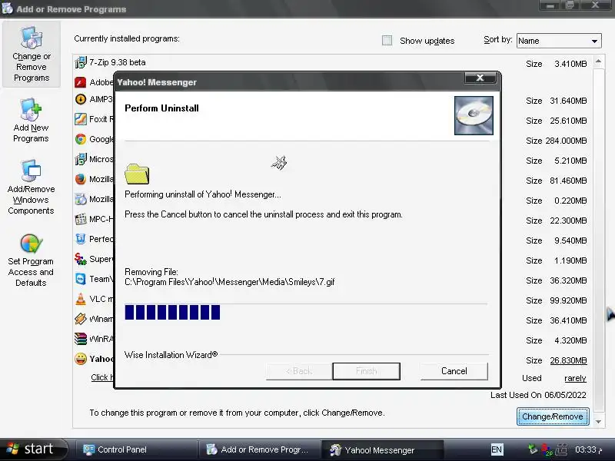Select the Perfect uninstaller icon in list
The image size is (615, 461).
tap(81, 239)
